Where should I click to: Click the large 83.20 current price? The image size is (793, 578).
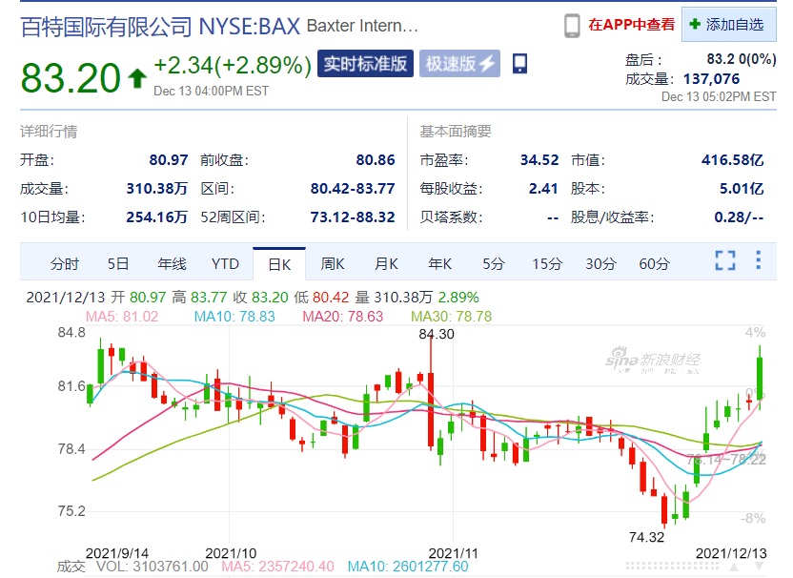(x=71, y=78)
